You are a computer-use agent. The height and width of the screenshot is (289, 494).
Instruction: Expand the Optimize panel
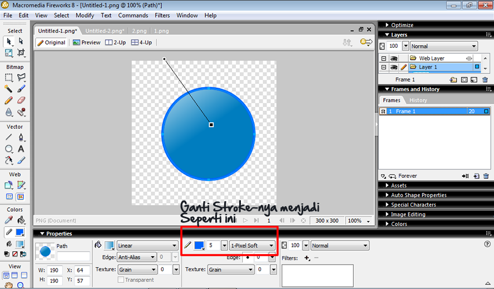[x=387, y=25]
